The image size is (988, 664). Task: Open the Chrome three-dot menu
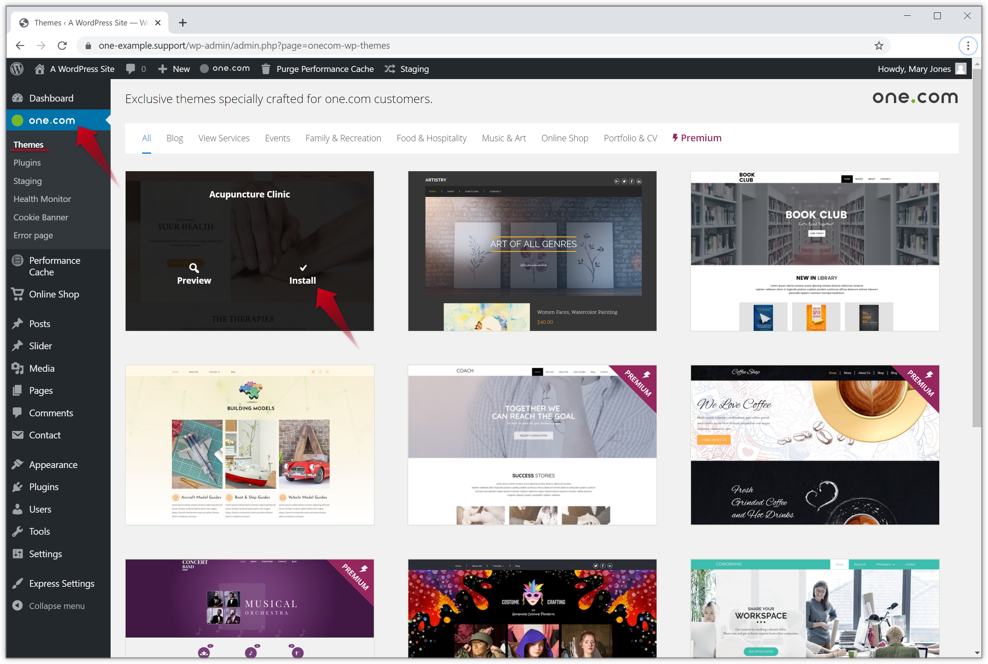point(968,45)
